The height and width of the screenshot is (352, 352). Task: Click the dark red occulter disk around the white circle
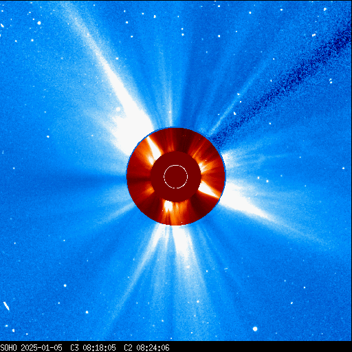pyautogui.click(x=176, y=177)
